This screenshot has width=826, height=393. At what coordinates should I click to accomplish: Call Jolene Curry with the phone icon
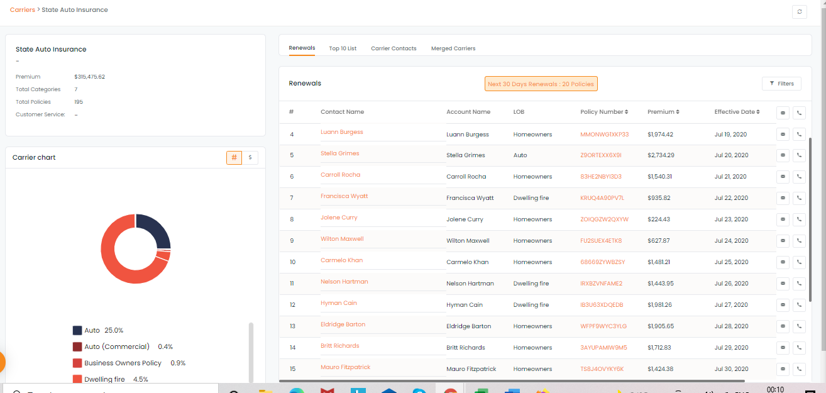pyautogui.click(x=799, y=219)
